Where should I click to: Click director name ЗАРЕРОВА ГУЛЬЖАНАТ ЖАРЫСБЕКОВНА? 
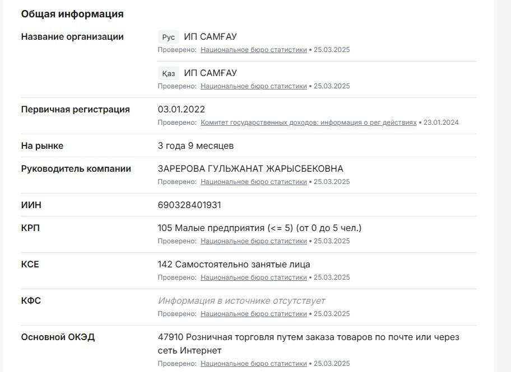pos(250,169)
